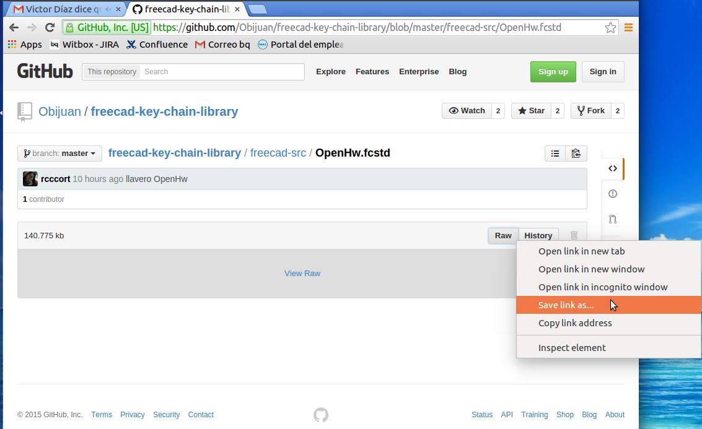Open Blog in GitHub header

457,72
